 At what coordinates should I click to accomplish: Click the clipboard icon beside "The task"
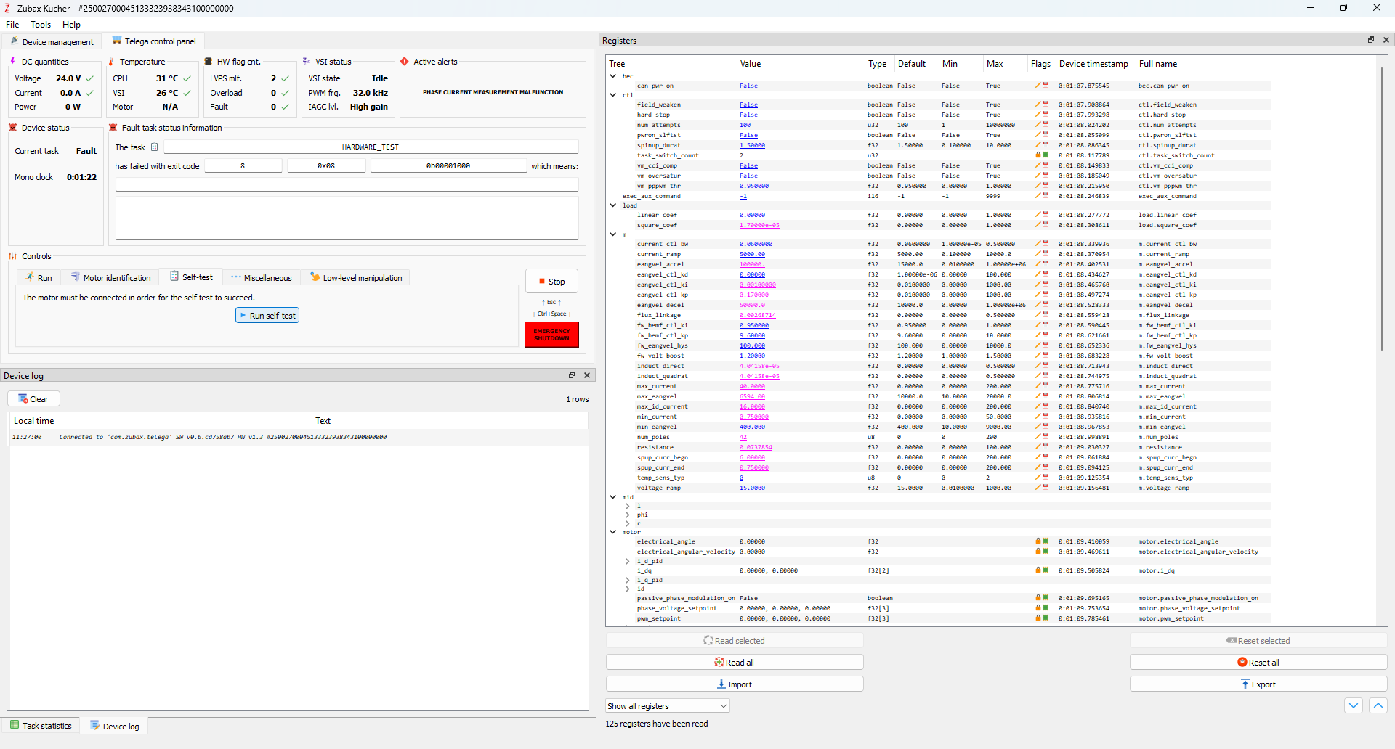154,147
